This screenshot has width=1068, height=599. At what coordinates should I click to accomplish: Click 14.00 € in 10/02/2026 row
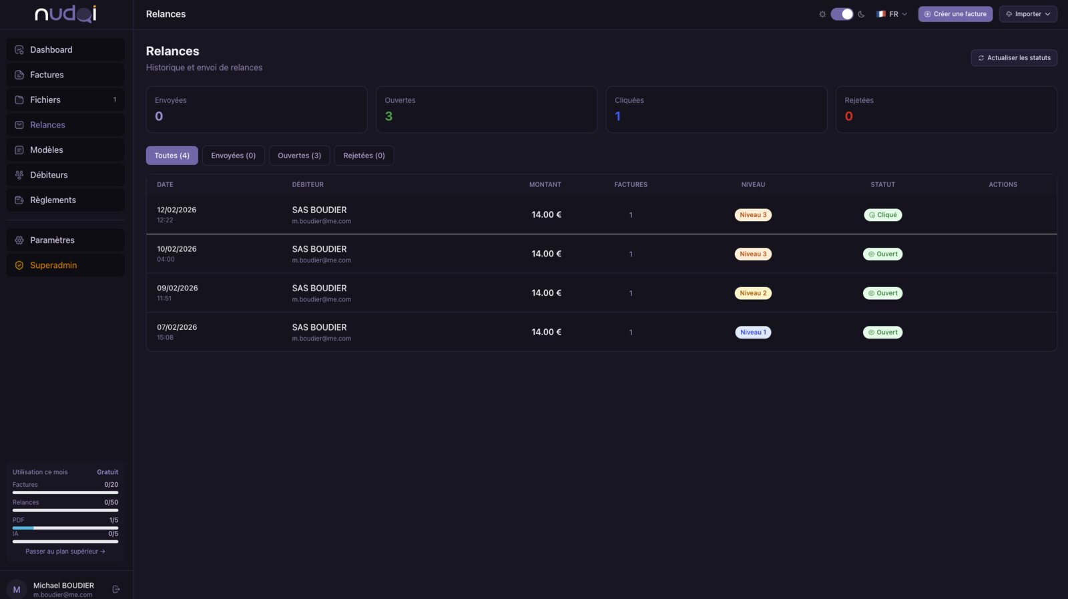point(546,254)
